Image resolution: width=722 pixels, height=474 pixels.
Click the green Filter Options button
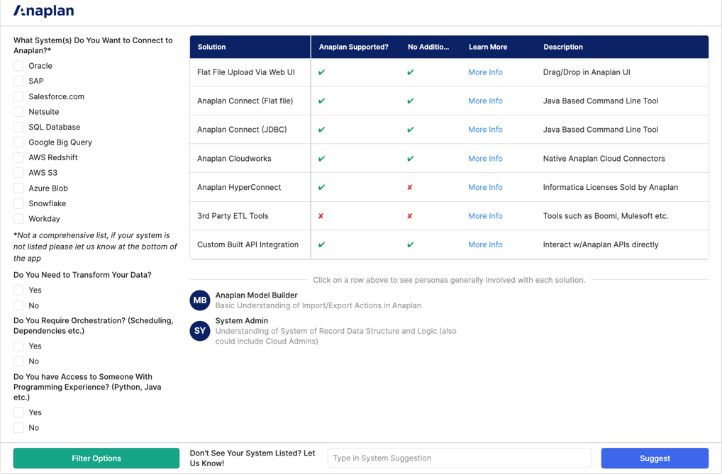pyautogui.click(x=96, y=458)
